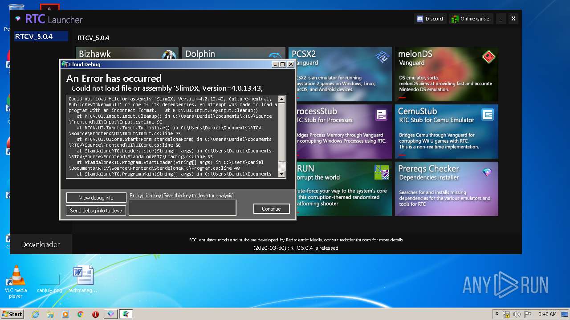Image resolution: width=570 pixels, height=320 pixels.
Task: Open Windows Media Player taskbar icon
Action: [65, 314]
